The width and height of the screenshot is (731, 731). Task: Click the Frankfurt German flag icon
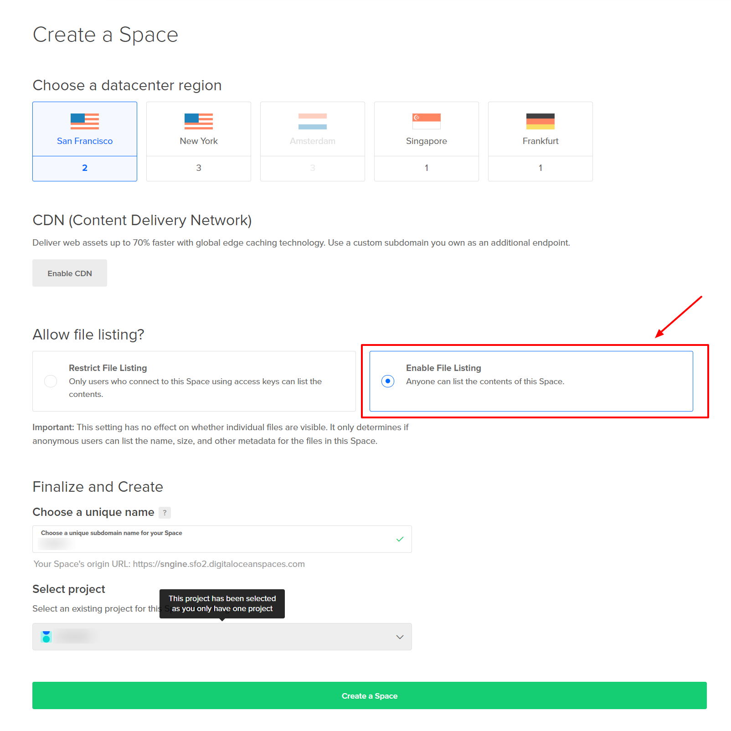pos(541,121)
